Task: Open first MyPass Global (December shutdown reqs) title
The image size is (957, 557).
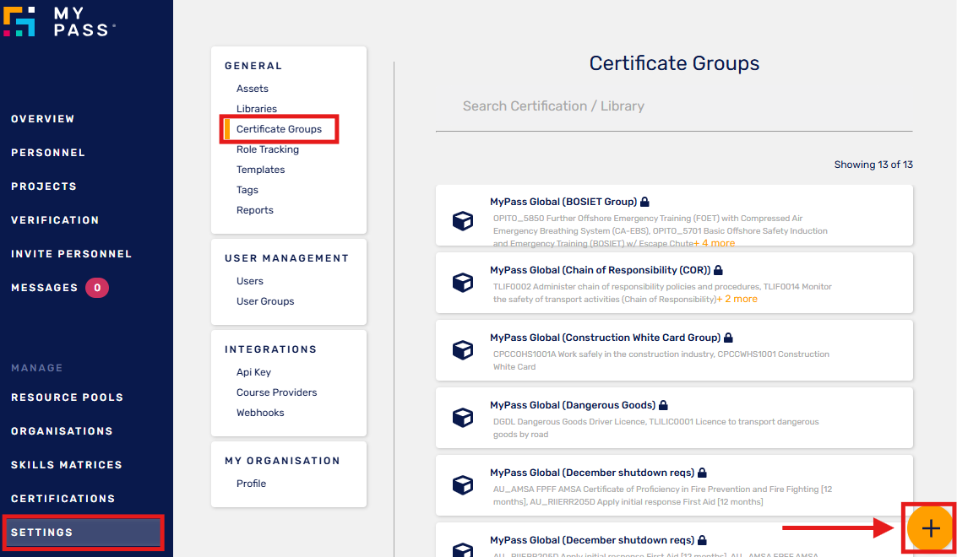Action: [592, 473]
